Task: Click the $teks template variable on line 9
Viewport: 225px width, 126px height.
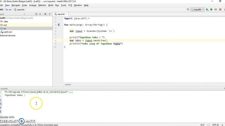Action: click(x=117, y=44)
